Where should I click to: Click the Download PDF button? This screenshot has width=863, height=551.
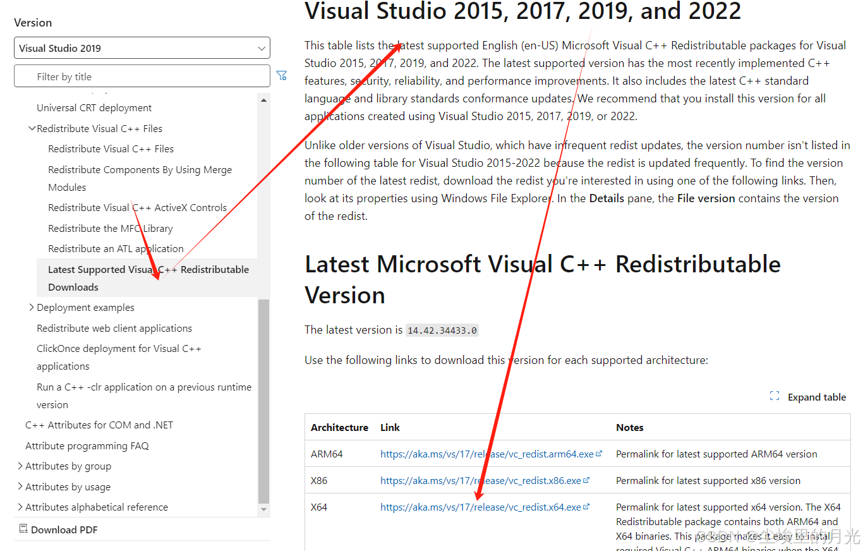click(58, 530)
